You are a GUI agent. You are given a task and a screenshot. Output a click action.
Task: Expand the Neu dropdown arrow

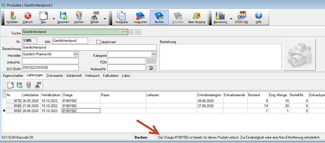[x=54, y=19]
